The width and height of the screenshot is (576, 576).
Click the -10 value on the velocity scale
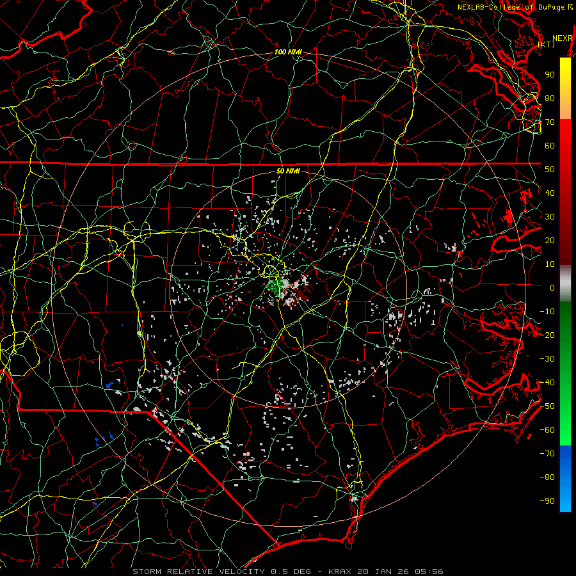point(547,312)
